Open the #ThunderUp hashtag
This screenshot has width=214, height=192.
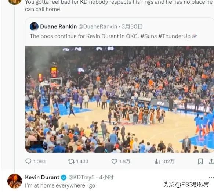(174, 36)
